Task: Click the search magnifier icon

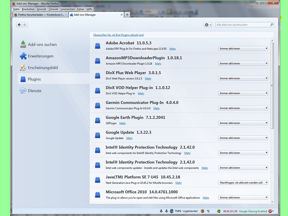Action: (271, 25)
